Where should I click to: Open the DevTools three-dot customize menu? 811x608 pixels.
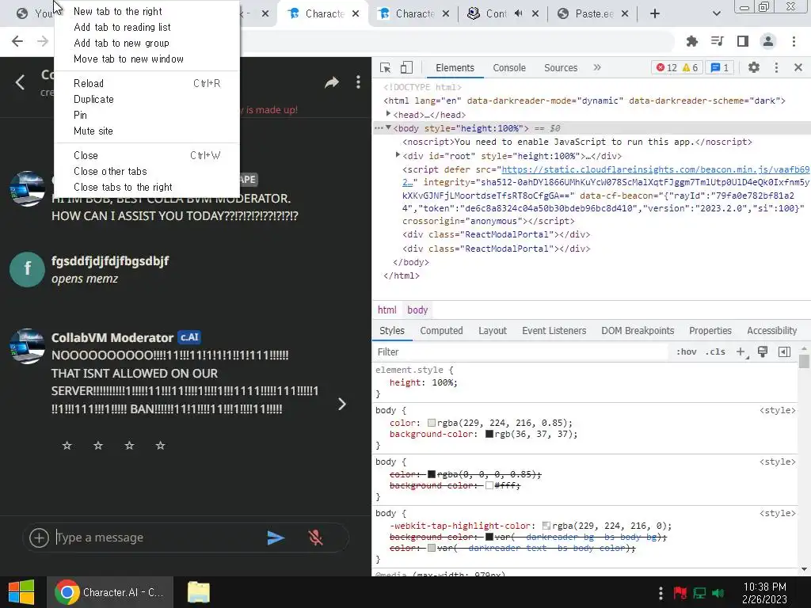point(776,67)
